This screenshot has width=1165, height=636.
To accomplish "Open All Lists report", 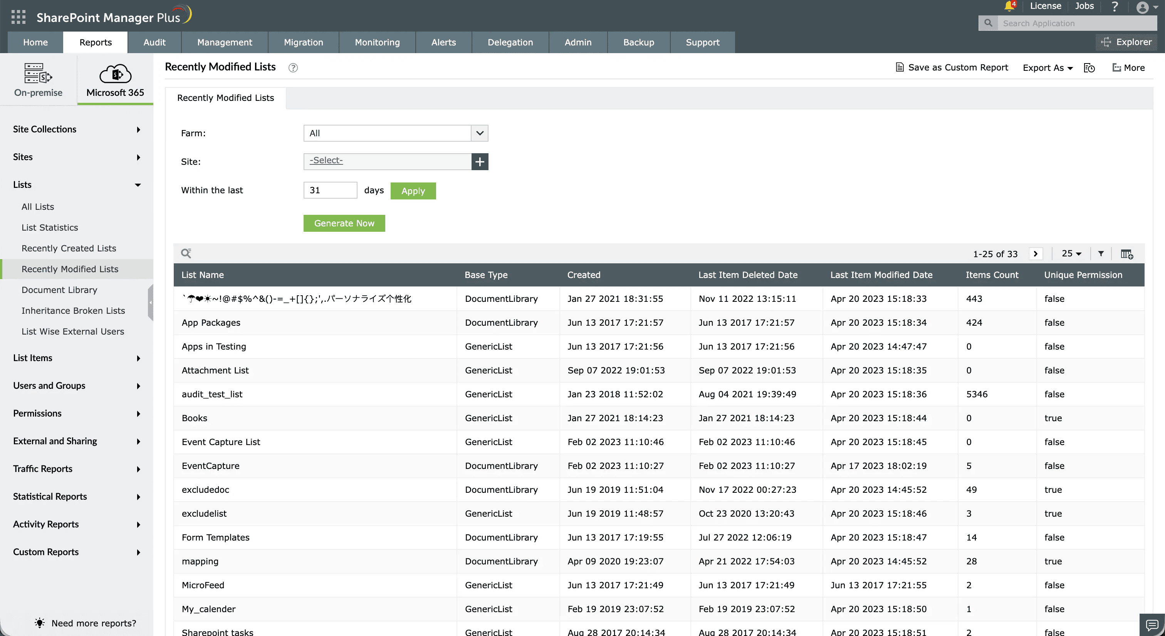I will click(x=37, y=207).
